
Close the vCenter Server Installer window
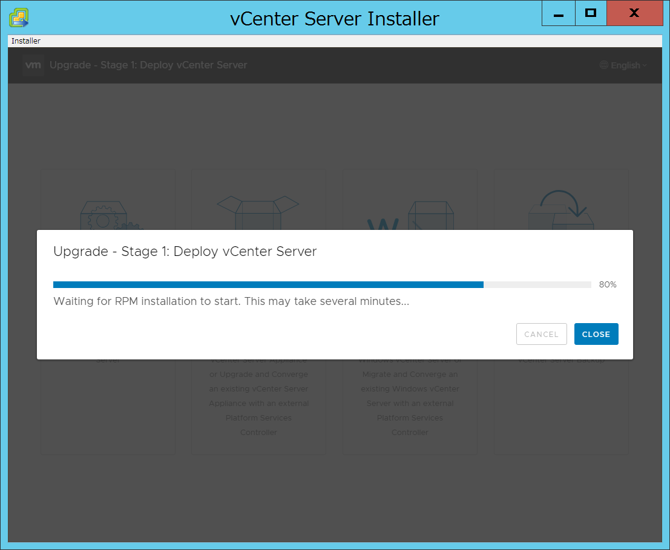point(634,14)
